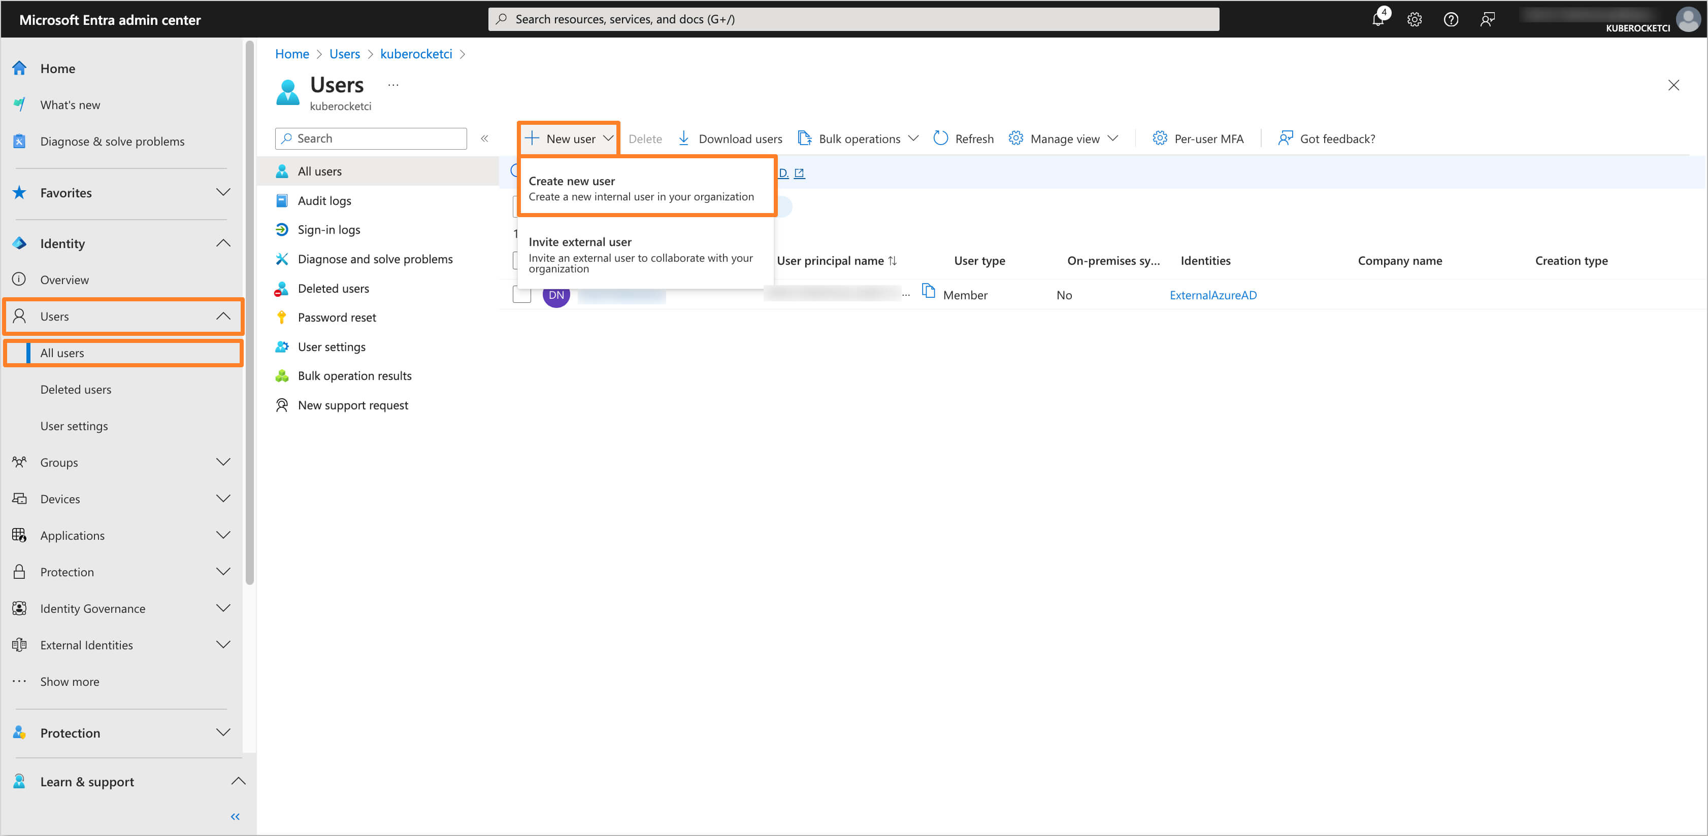
Task: Click Download users in toolbar
Action: click(x=730, y=138)
